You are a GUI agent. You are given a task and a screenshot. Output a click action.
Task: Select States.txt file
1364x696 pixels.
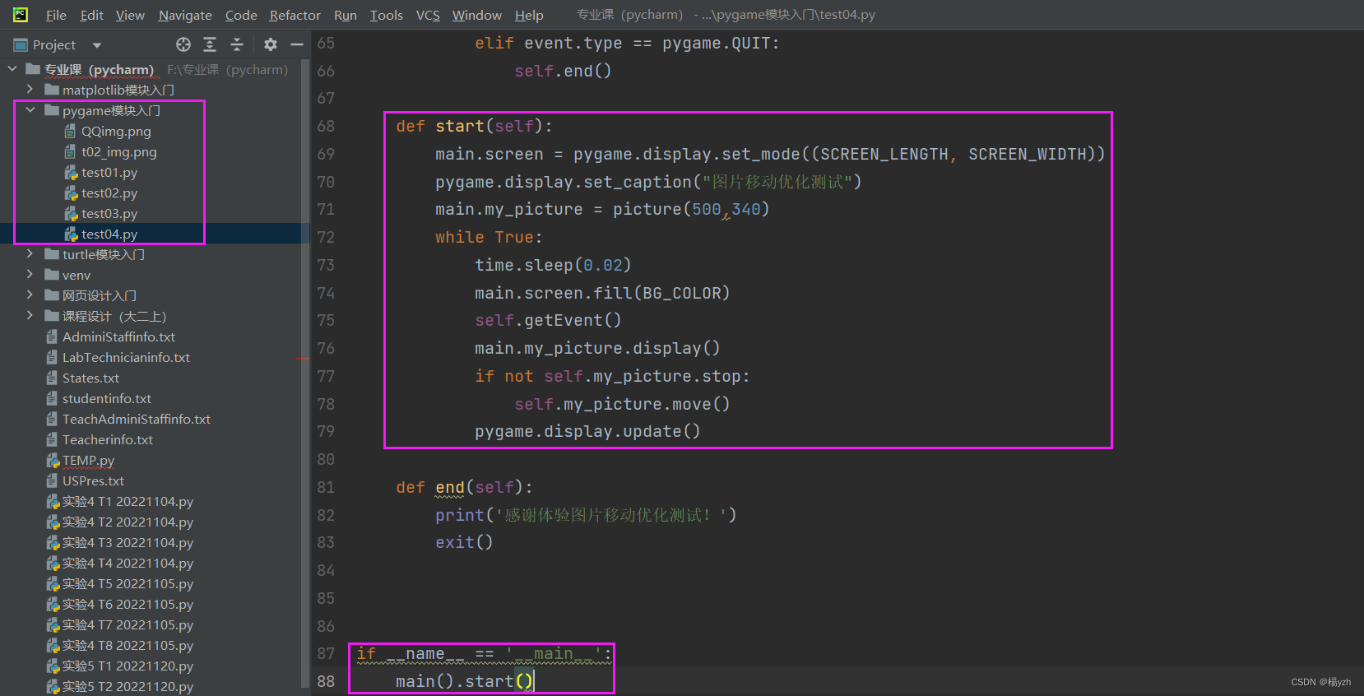pyautogui.click(x=90, y=378)
